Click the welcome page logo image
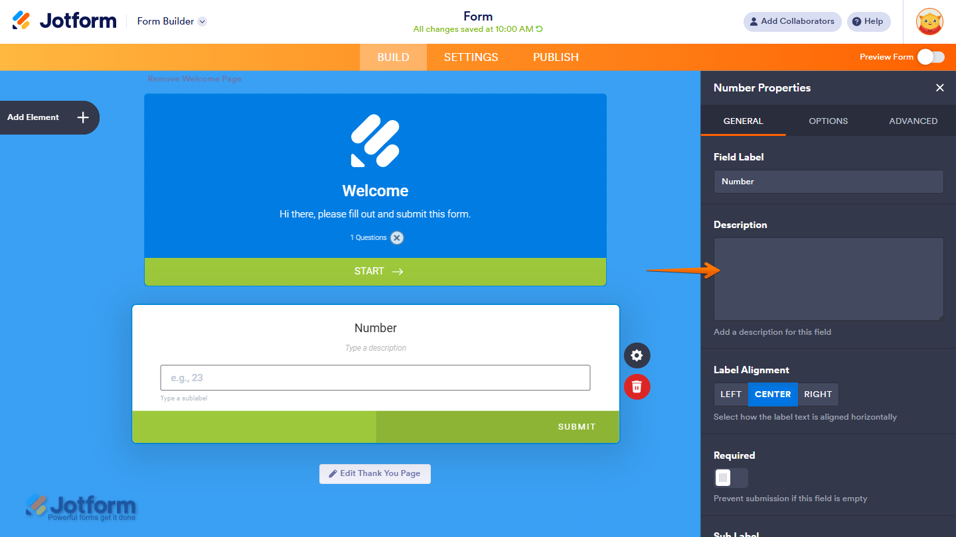This screenshot has width=956, height=537. point(375,141)
